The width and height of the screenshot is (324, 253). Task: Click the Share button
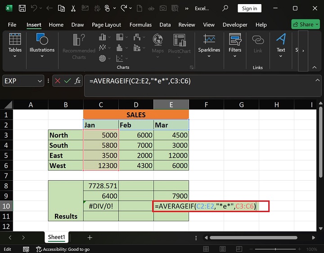coord(306,24)
